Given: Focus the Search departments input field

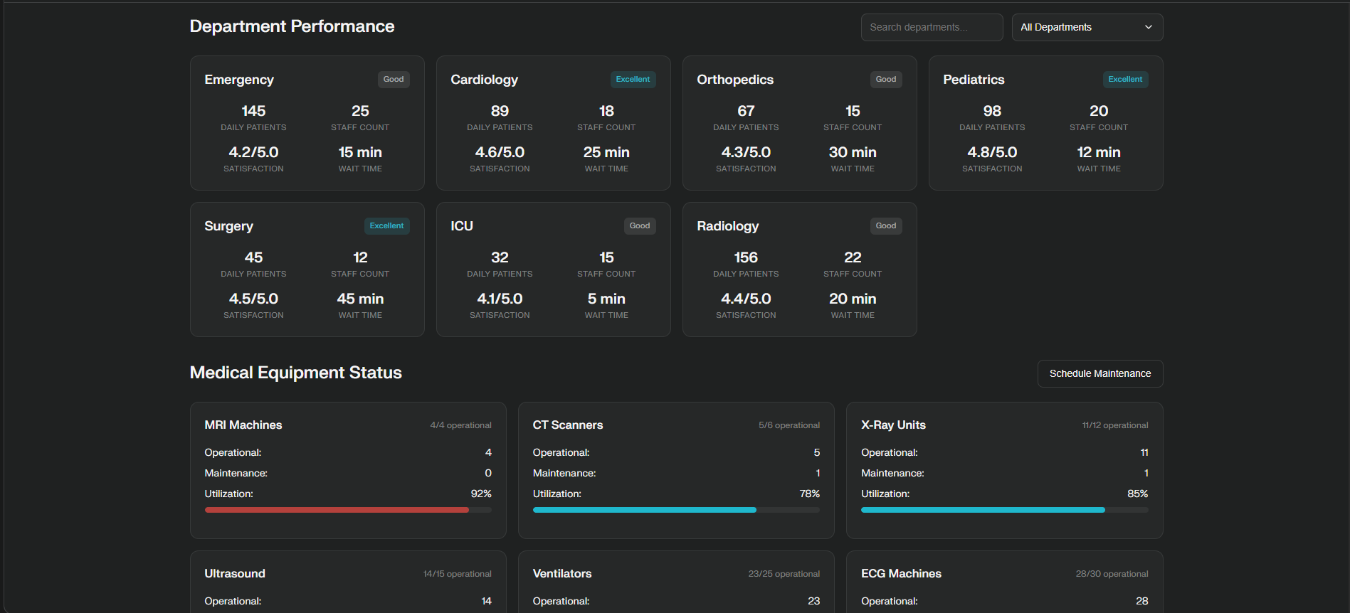Looking at the screenshot, I should click(x=932, y=27).
